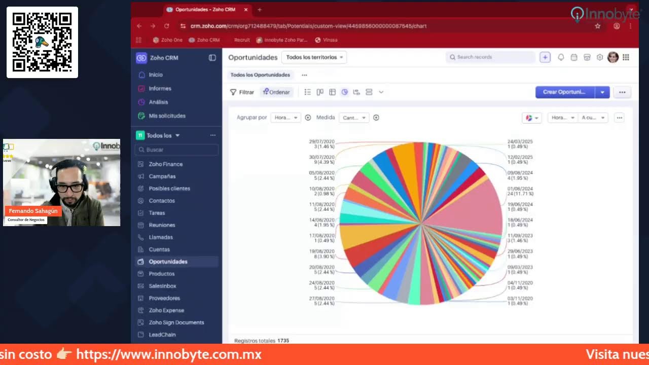
Task: Open Informes in the sidebar
Action: 160,88
